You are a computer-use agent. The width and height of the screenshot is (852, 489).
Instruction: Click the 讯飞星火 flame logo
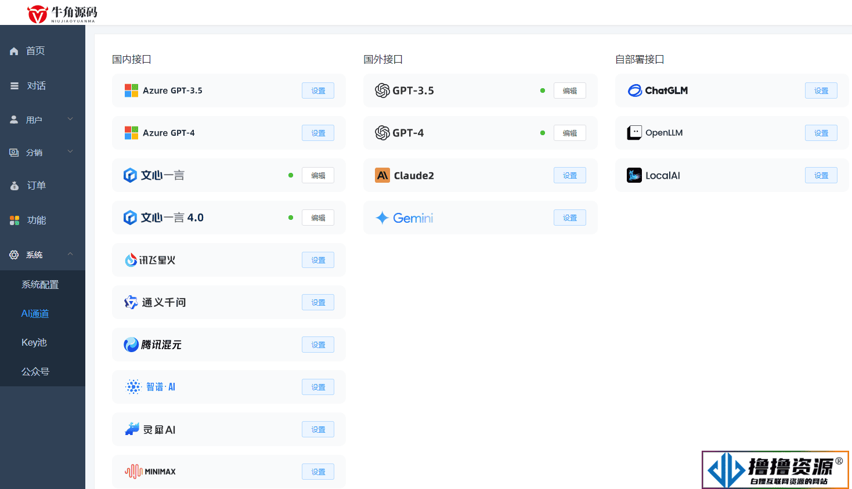click(131, 260)
